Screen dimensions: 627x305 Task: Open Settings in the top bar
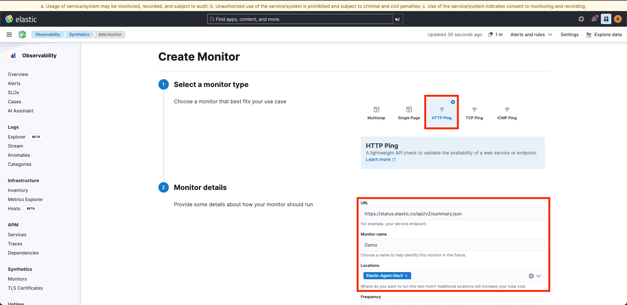pyautogui.click(x=569, y=35)
